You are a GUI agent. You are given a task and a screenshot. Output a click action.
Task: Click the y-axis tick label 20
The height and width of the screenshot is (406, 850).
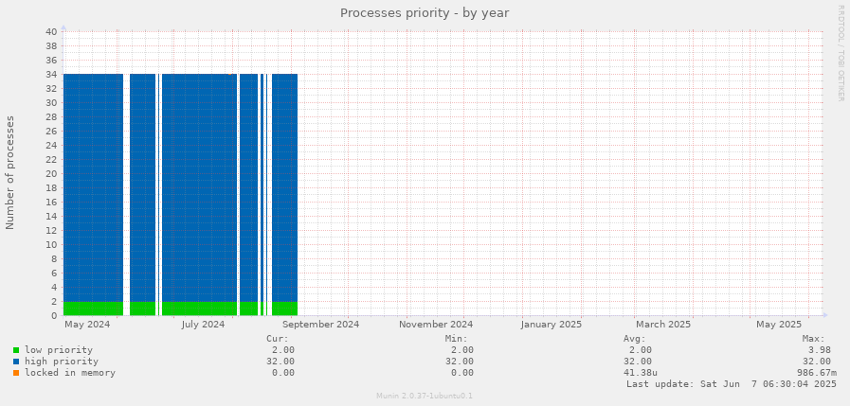click(x=51, y=174)
